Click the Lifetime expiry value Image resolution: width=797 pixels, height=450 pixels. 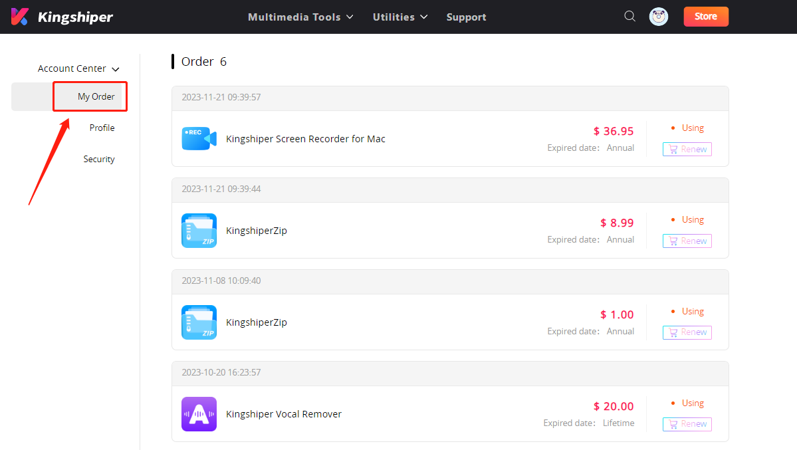click(619, 423)
